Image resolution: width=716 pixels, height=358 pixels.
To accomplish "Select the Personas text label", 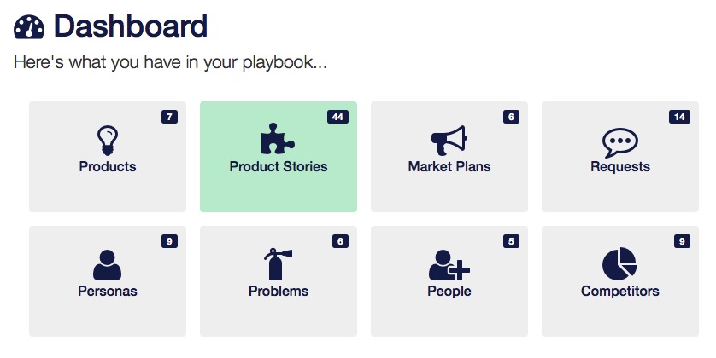I will tap(108, 291).
